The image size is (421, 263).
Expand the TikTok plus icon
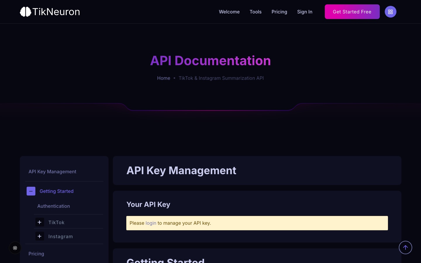pyautogui.click(x=40, y=222)
